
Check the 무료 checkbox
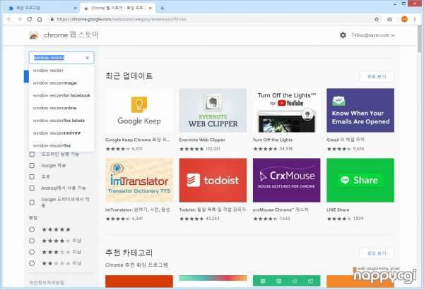(x=32, y=176)
